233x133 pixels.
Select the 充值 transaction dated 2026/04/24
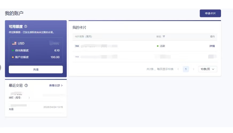point(36,107)
